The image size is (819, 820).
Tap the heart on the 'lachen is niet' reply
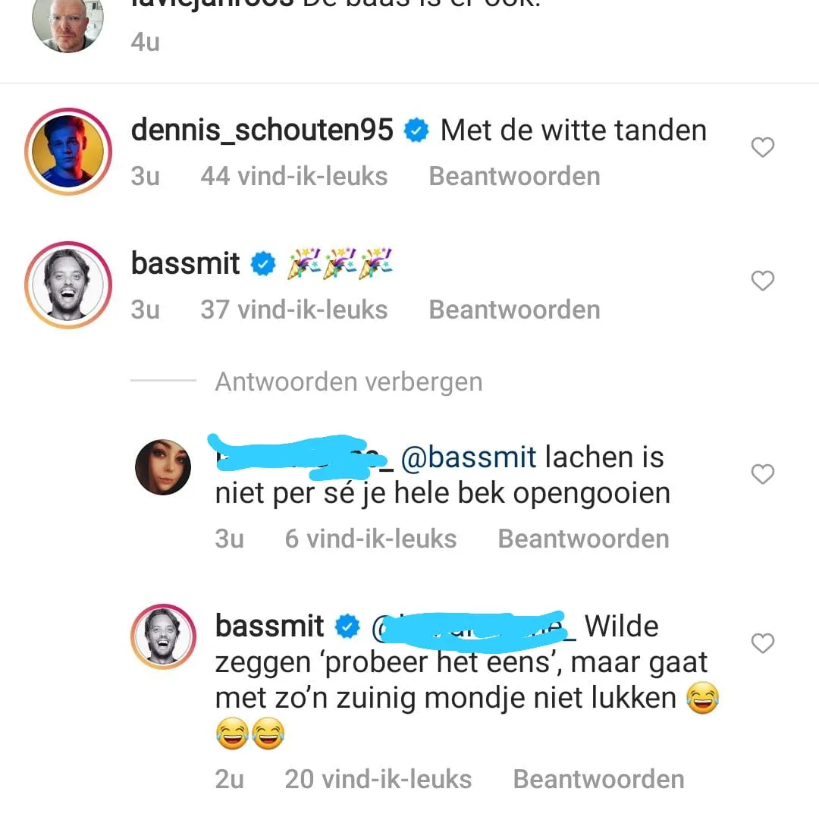[763, 474]
